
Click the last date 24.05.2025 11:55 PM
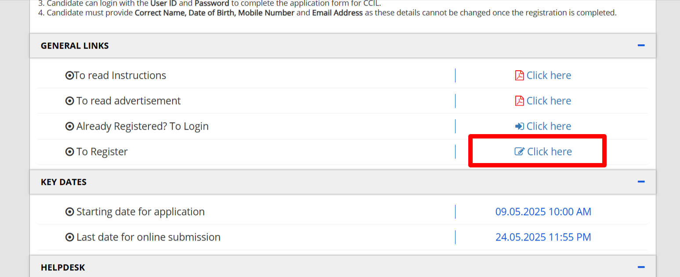click(543, 237)
